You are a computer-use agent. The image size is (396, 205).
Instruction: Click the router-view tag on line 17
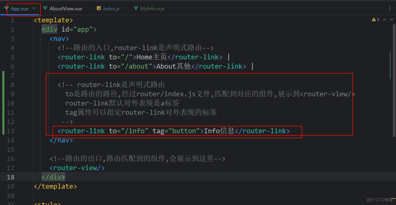click(77, 168)
